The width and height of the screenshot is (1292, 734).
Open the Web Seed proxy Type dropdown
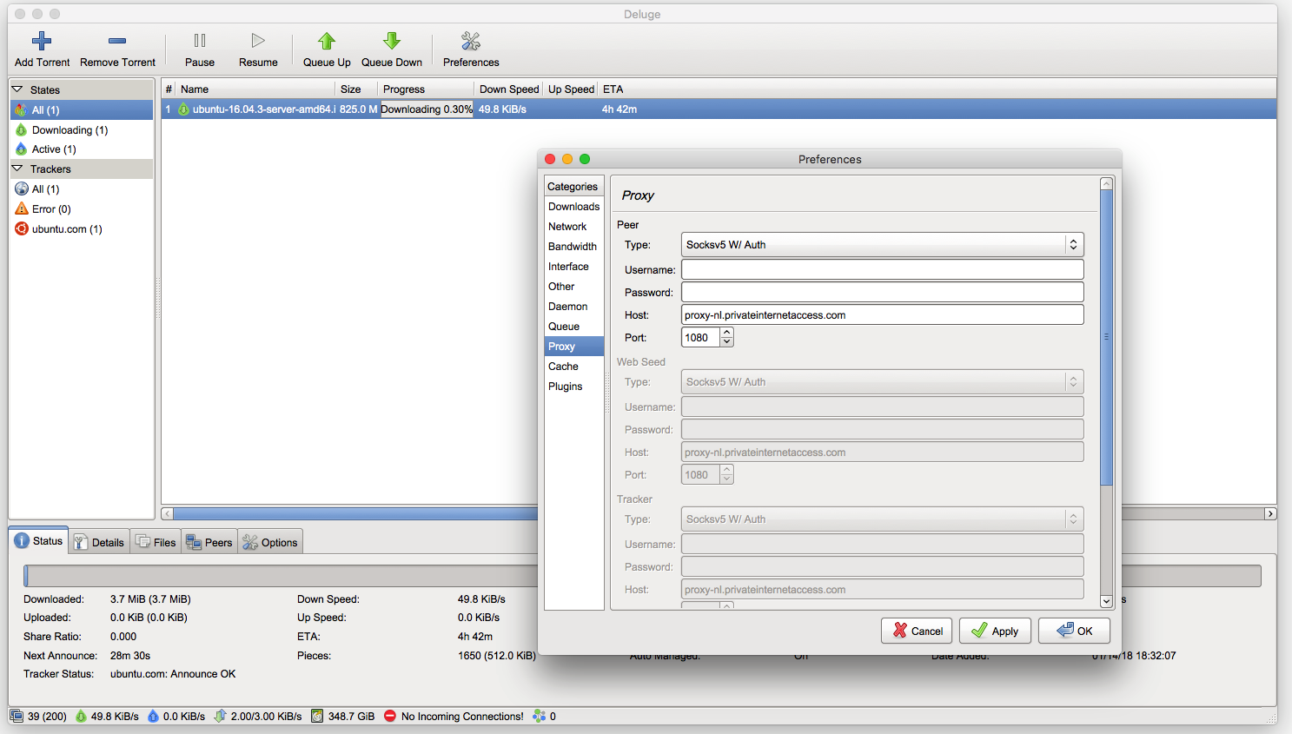[882, 382]
